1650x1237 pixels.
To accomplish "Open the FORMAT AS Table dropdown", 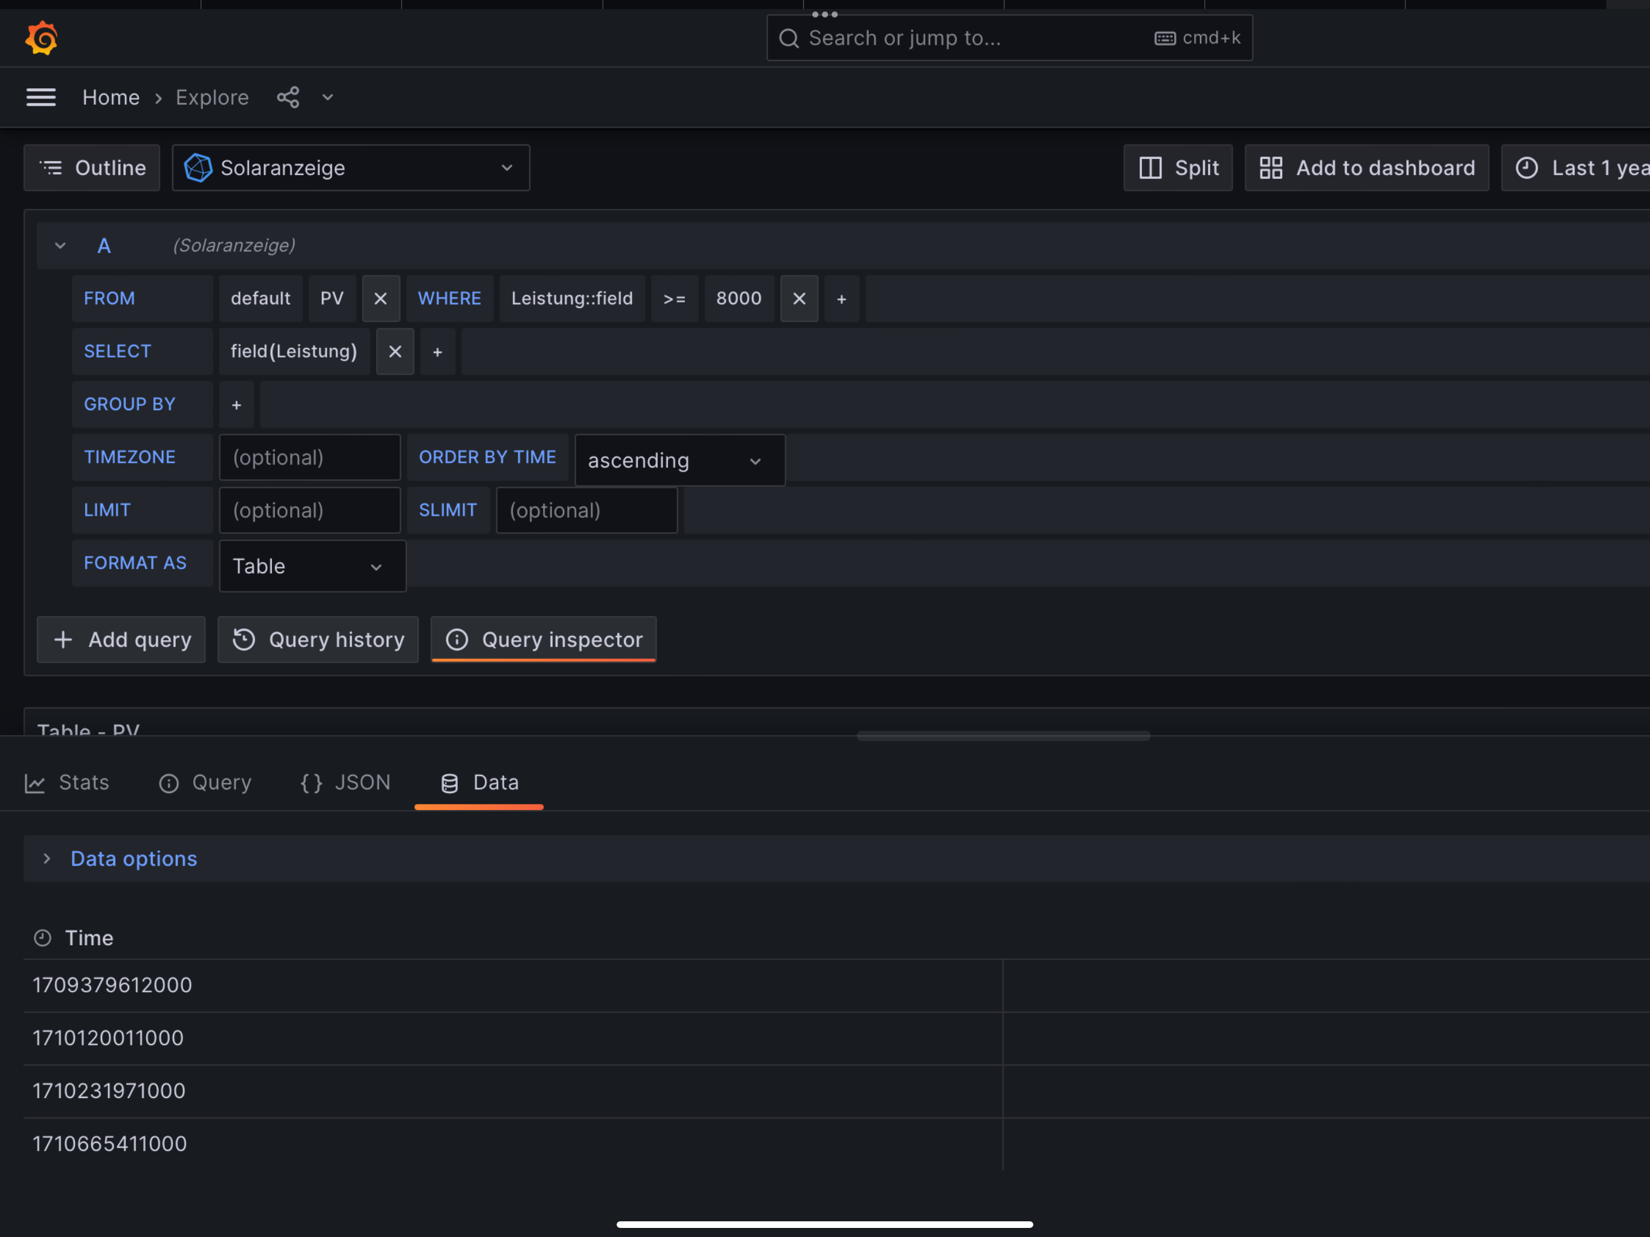I will (312, 567).
